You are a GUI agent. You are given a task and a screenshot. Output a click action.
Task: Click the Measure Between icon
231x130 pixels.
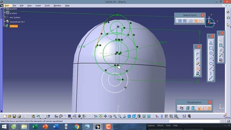pos(184,116)
